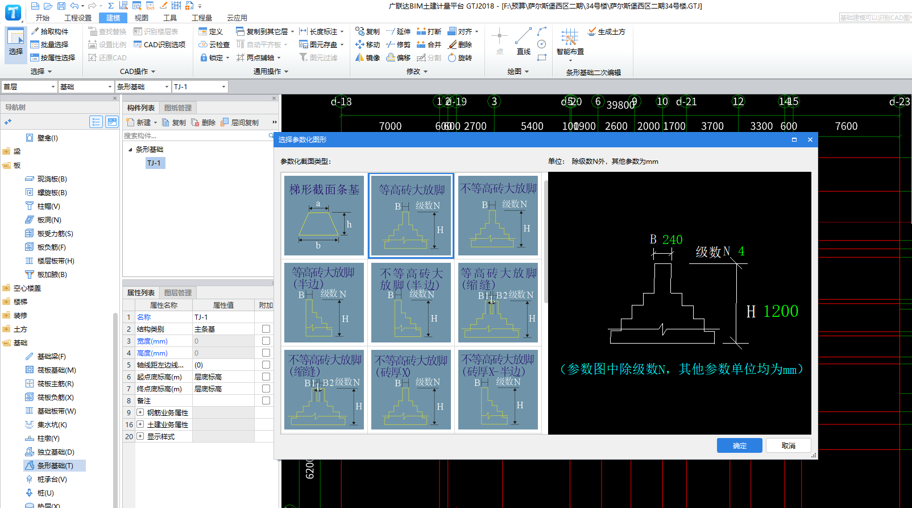
Task: Click the 移动 move tool
Action: (368, 44)
